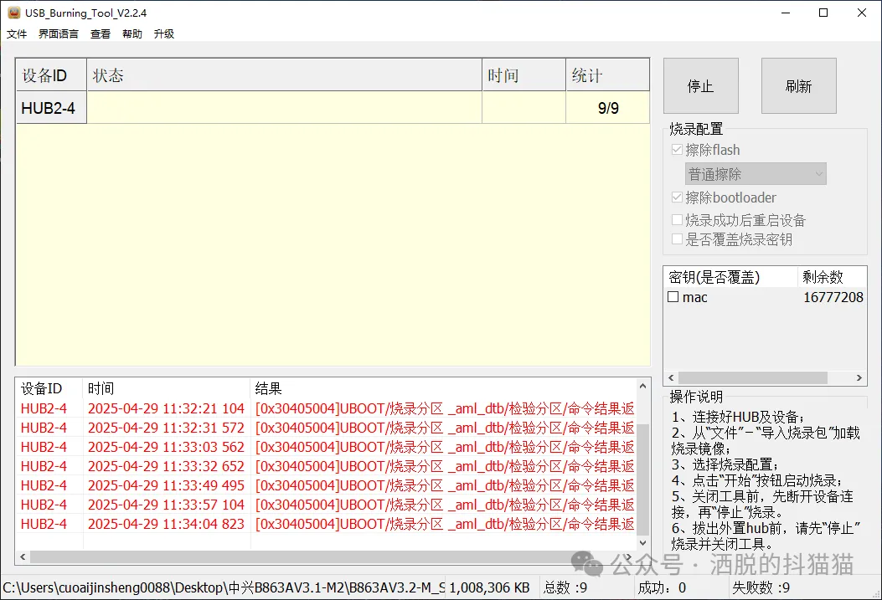Click the key list horizontal scrollbar thumb
Screen dimensions: 882x600
tap(753, 378)
